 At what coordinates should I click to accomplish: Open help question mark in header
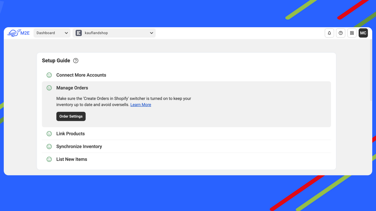coord(340,33)
